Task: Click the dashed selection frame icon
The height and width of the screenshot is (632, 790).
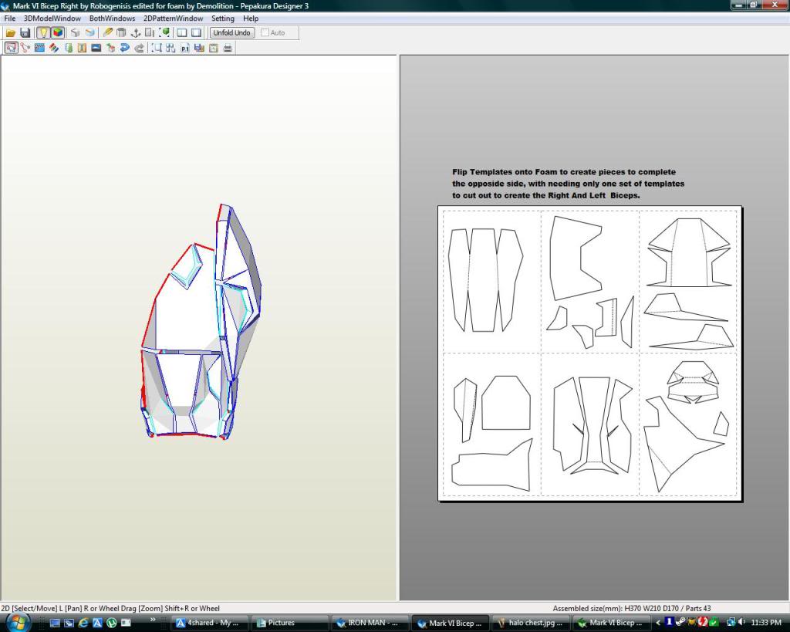Action: coord(157,48)
